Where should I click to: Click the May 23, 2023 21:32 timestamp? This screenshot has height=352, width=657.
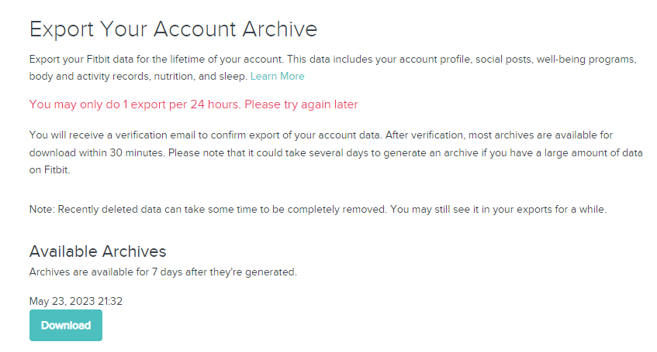point(76,301)
